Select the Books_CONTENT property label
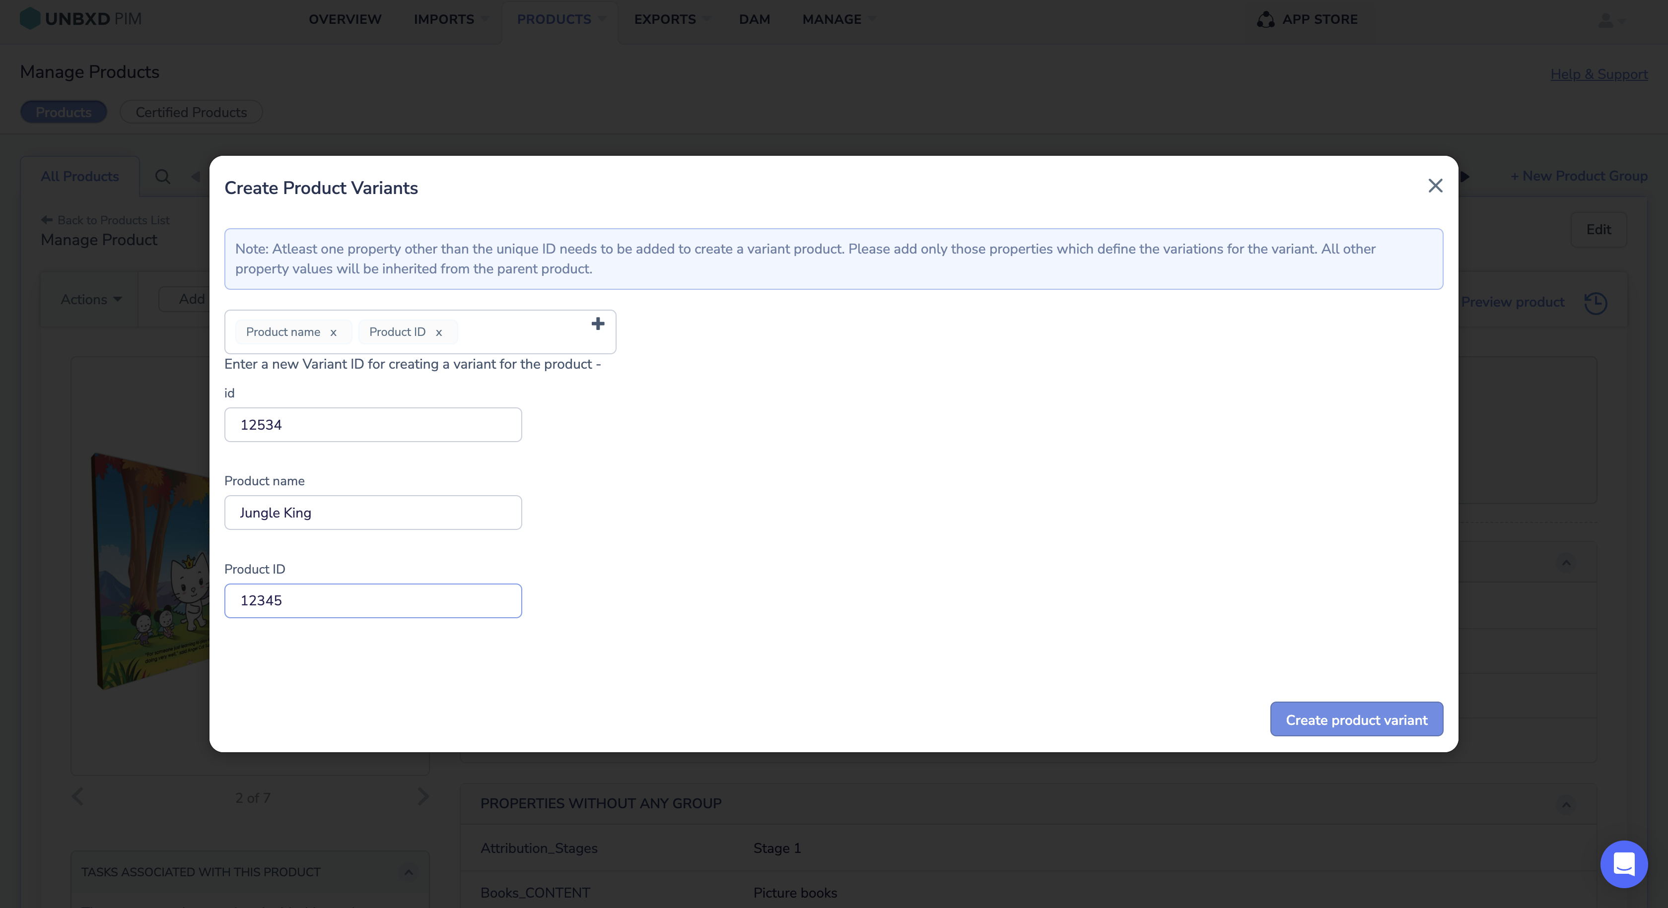The height and width of the screenshot is (908, 1668). (535, 893)
